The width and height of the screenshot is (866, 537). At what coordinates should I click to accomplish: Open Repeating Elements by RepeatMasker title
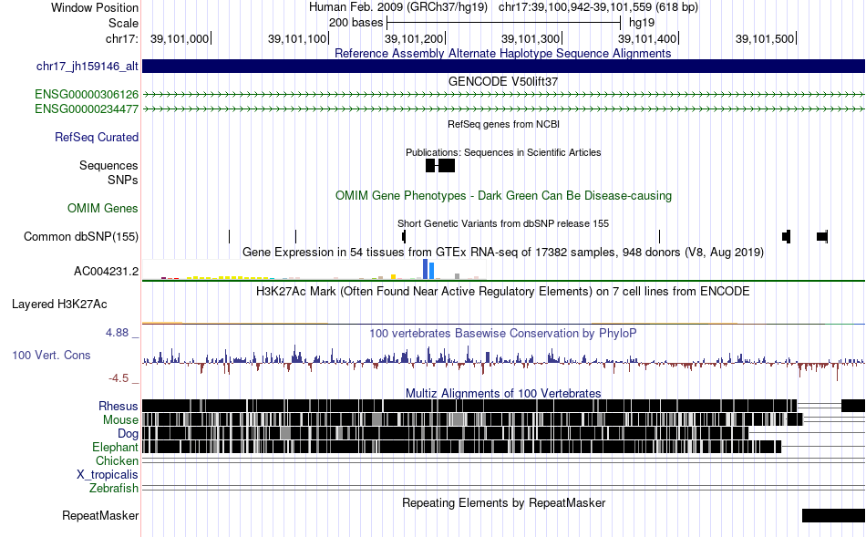point(503,503)
